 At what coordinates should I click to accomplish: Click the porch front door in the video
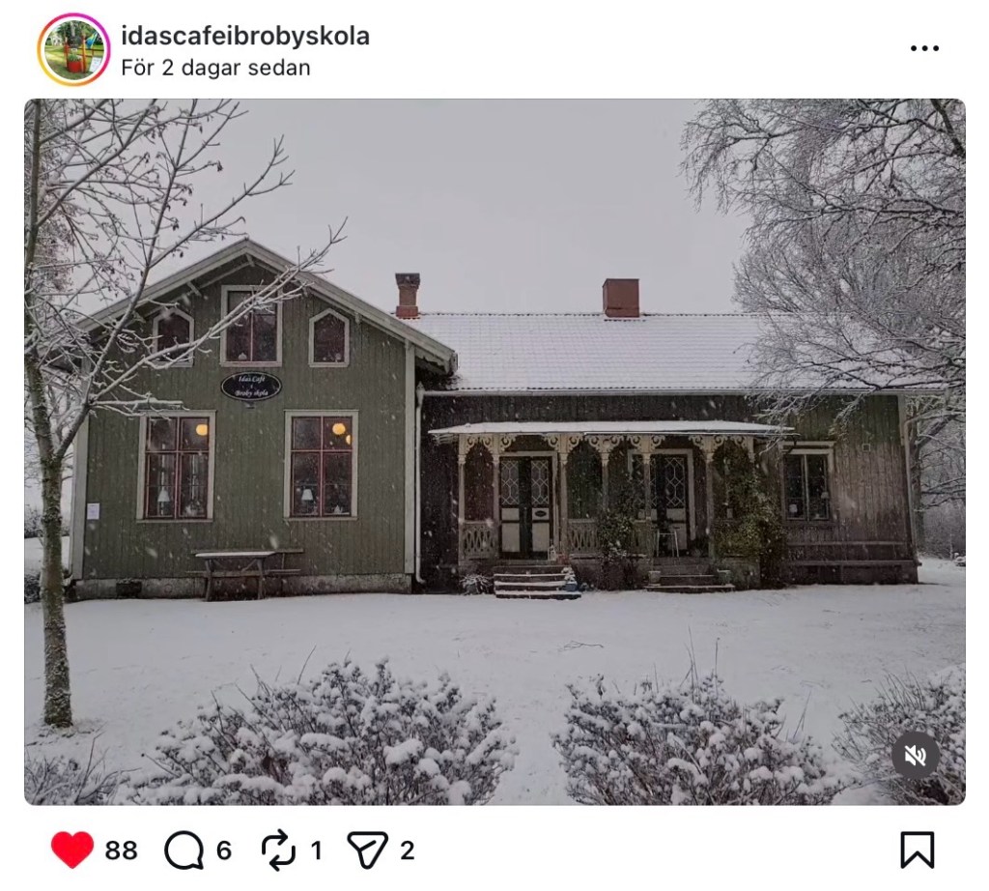(x=526, y=504)
